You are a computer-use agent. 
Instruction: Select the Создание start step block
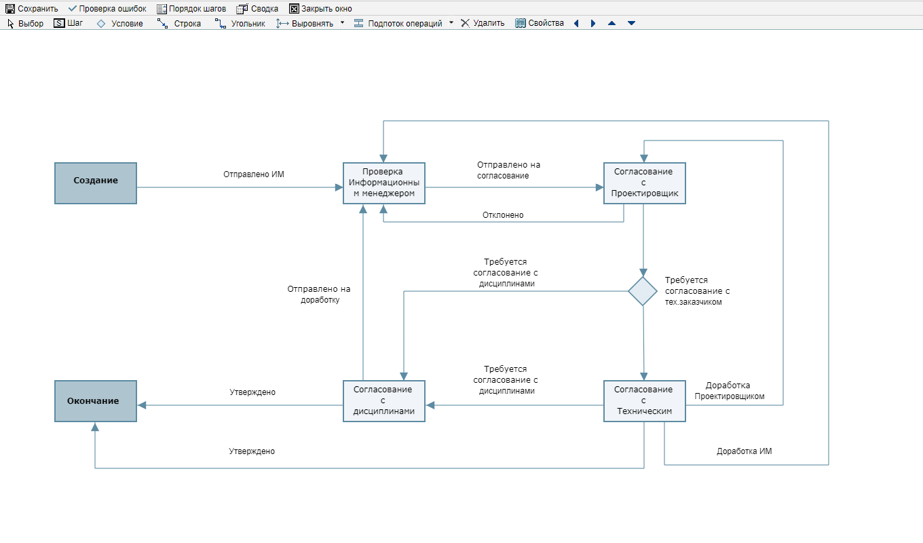96,183
